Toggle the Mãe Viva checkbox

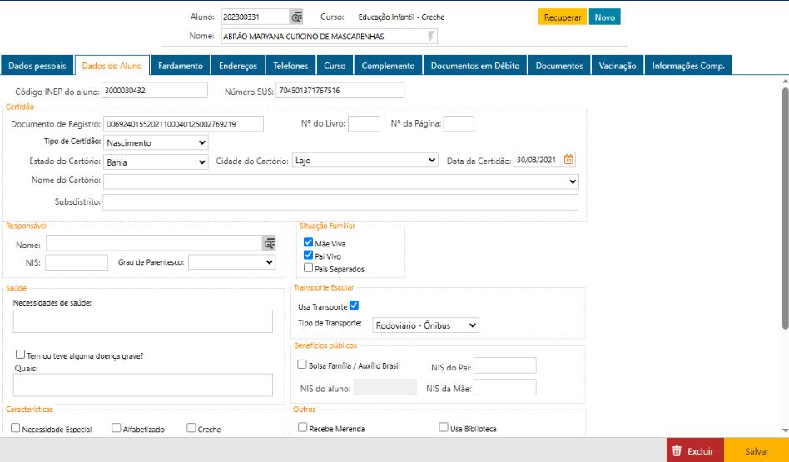(309, 243)
